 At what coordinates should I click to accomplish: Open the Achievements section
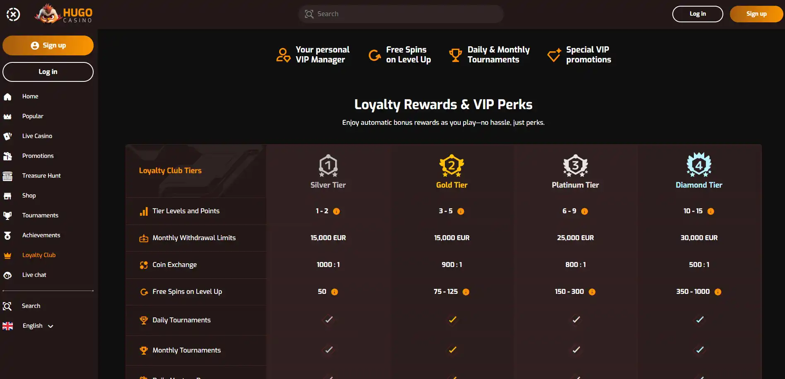41,235
